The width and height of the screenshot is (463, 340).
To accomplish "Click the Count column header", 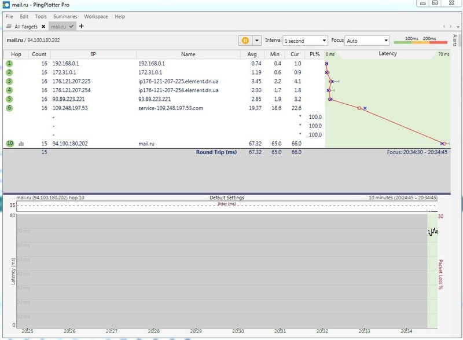I will pos(39,54).
